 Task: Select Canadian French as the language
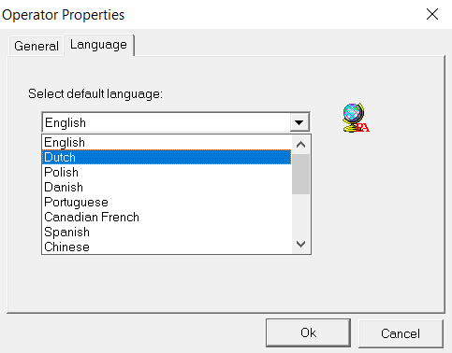167,217
